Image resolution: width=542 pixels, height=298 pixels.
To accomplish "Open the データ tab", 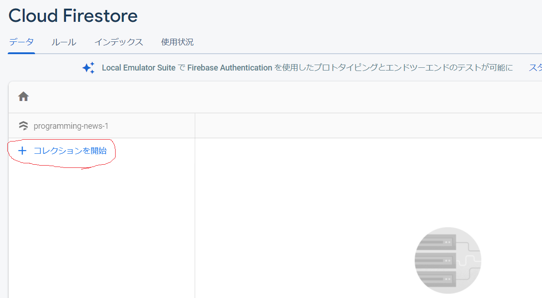I will 21,42.
